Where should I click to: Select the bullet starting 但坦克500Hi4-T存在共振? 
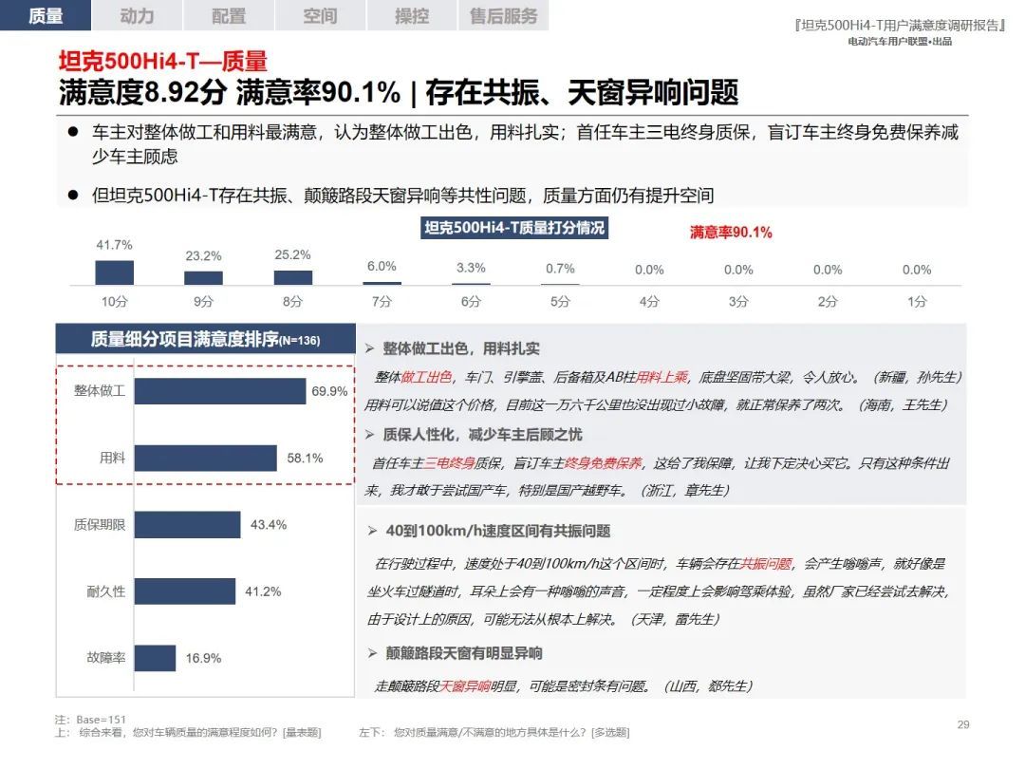402,195
